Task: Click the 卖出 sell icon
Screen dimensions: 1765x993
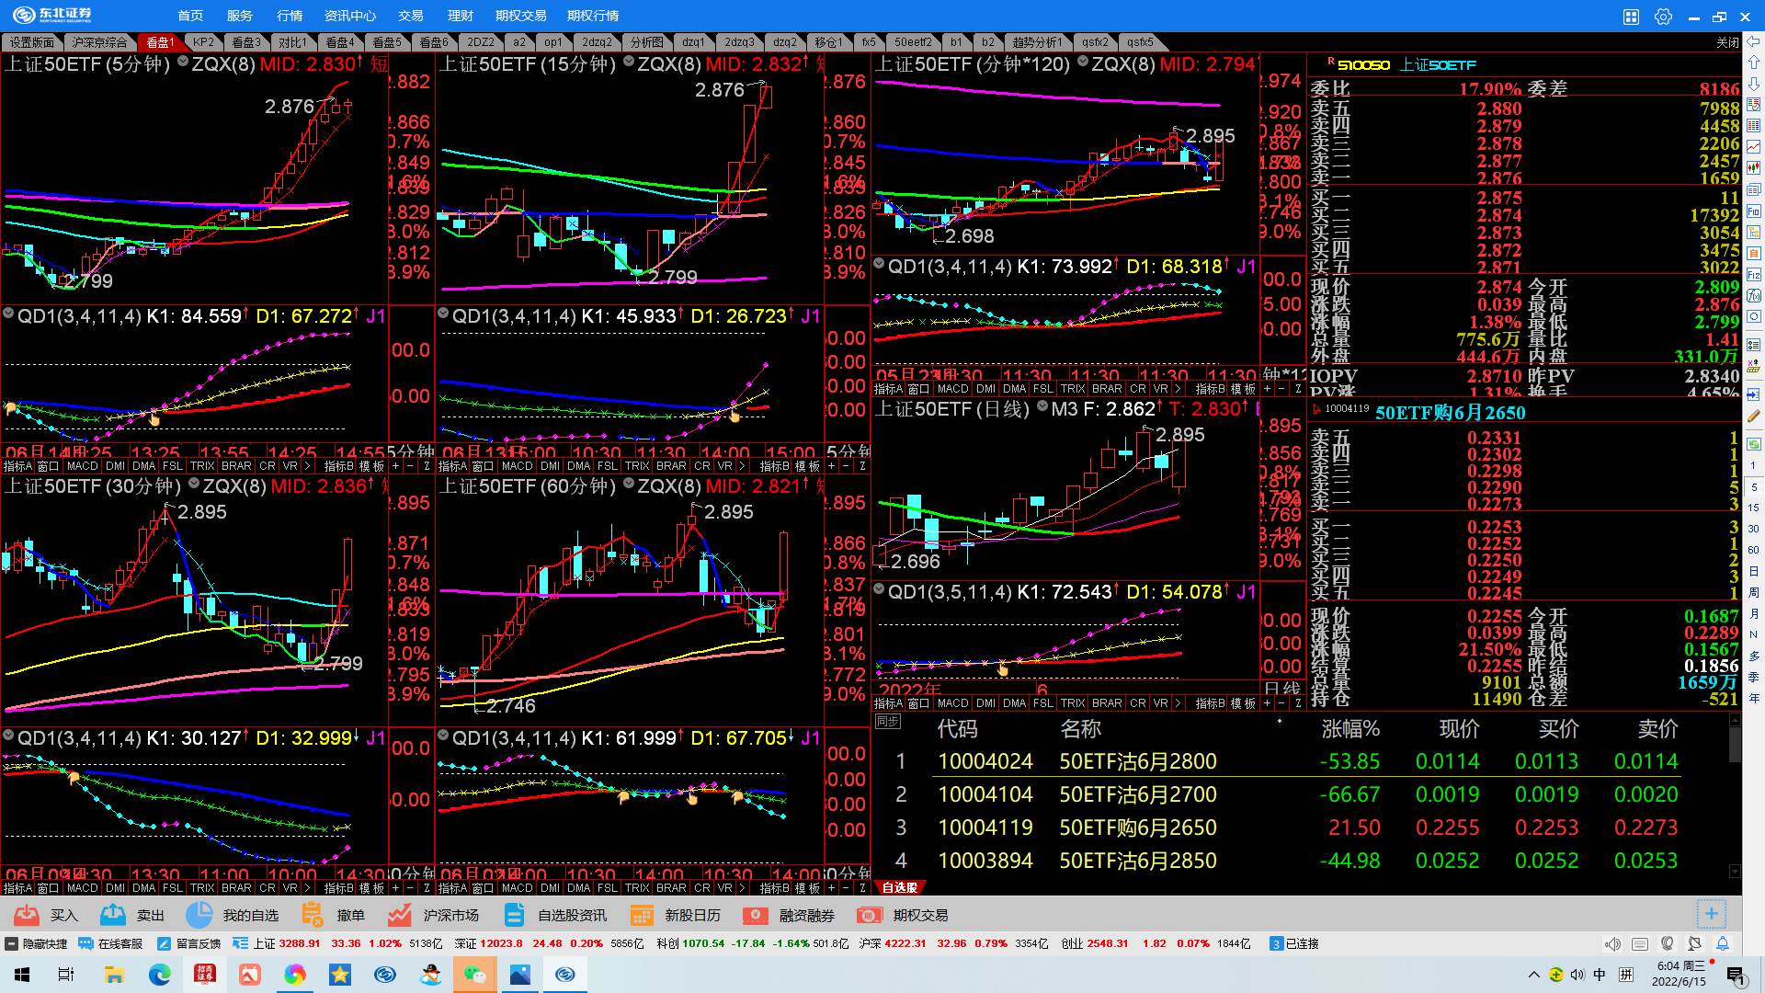Action: coord(113,915)
